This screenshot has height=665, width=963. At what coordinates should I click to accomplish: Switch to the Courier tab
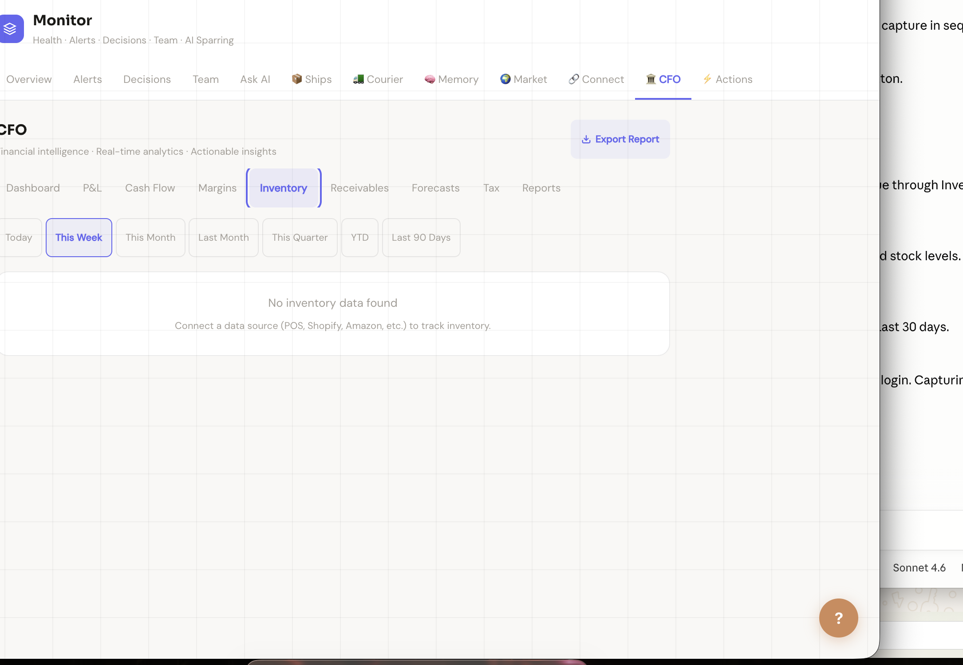click(378, 79)
